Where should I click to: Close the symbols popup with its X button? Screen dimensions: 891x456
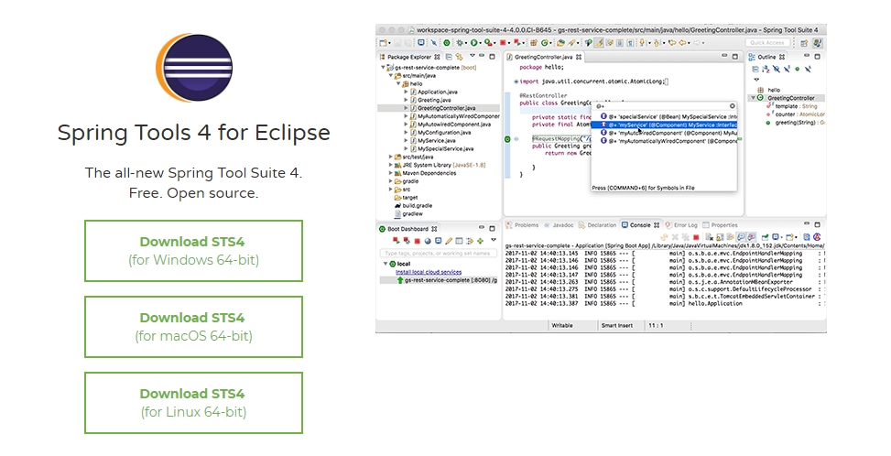pos(732,105)
